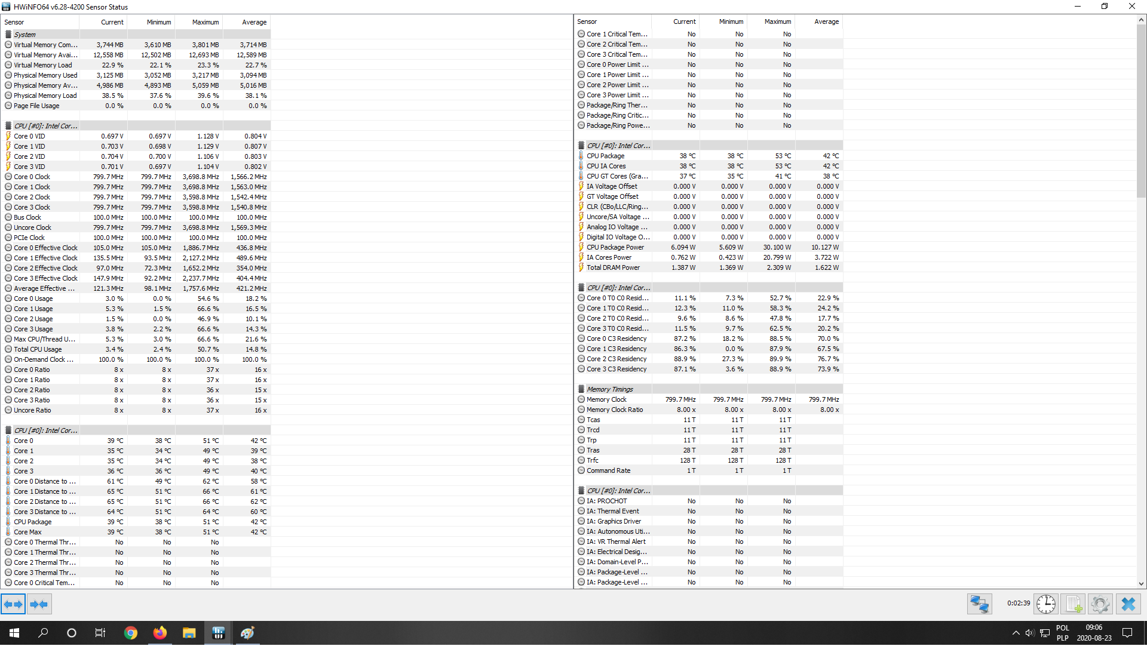
Task: Open the Windows Start menu
Action: coord(14,633)
